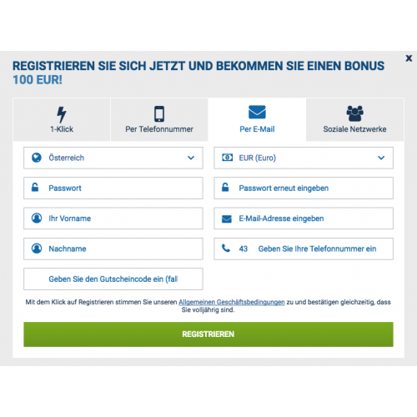Expand the Österreich country dropdown chevron
The width and height of the screenshot is (417, 417).
click(x=191, y=158)
